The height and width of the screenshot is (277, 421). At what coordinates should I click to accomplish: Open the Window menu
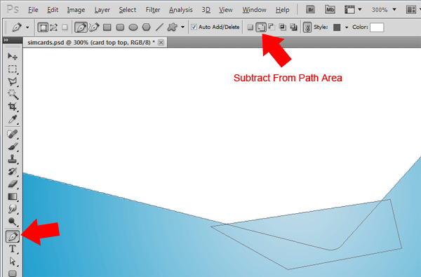254,10
